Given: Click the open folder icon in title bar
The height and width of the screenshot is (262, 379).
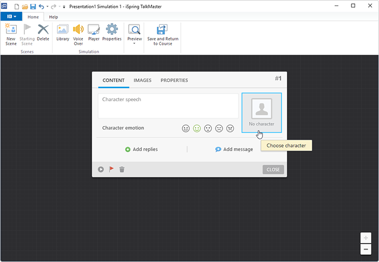Looking at the screenshot, I should (25, 6).
